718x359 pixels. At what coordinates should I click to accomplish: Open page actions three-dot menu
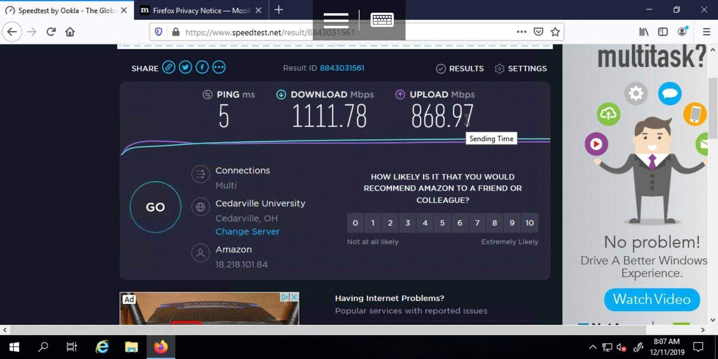pyautogui.click(x=522, y=32)
